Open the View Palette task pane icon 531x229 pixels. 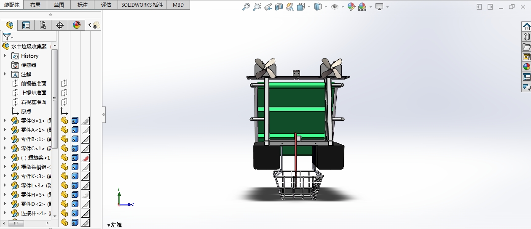526,57
